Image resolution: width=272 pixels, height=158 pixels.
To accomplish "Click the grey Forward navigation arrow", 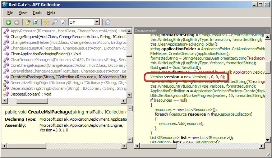I will [x=17, y=22].
